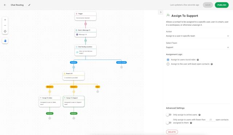Viewport: 233px width, 135px height.
Task: Click the Failure: Invalid blue pill
Action: click(121, 62)
